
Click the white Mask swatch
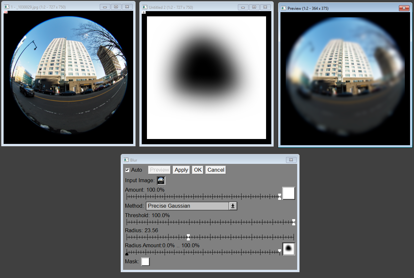coord(145,262)
